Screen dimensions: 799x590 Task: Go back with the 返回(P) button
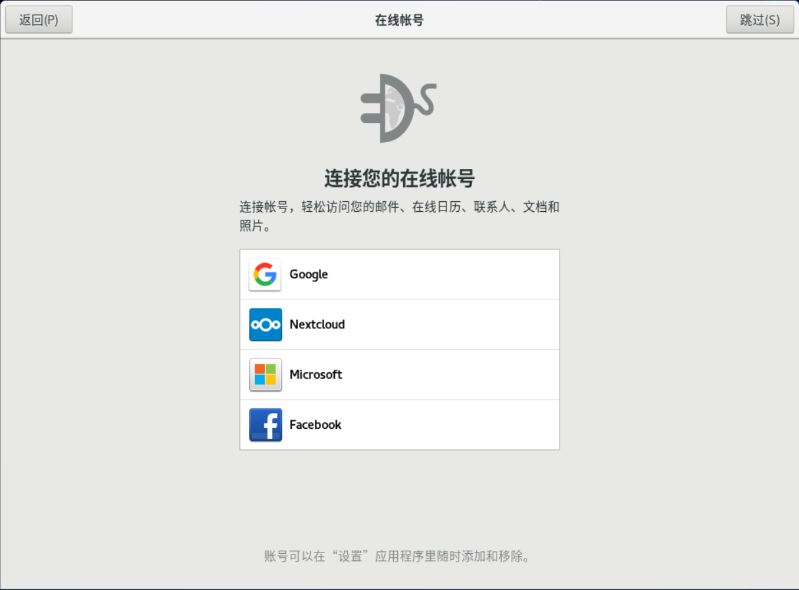39,20
